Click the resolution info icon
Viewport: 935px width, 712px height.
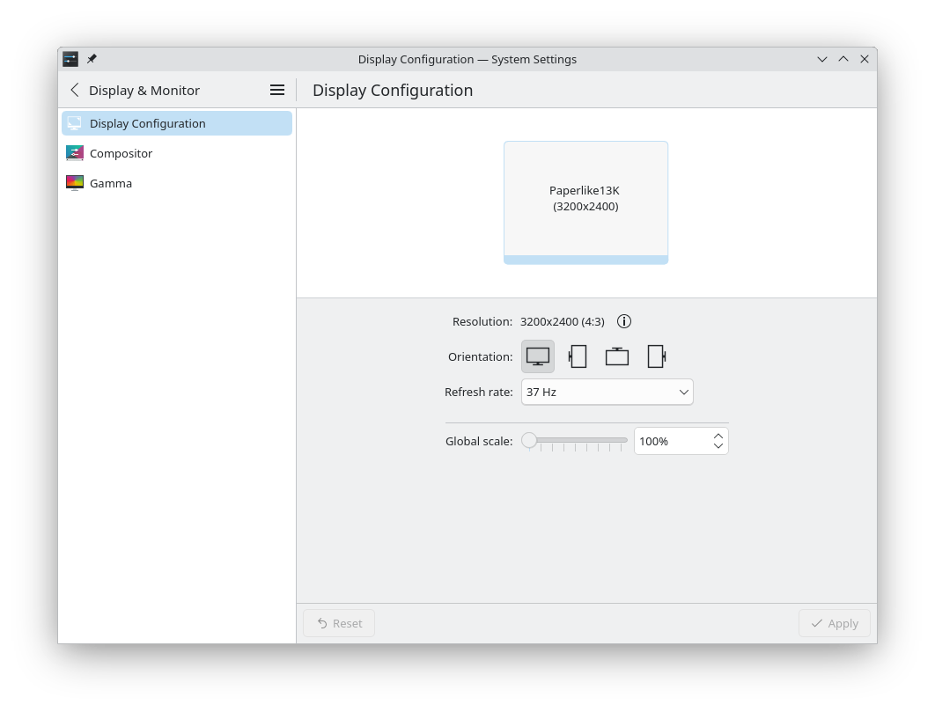(x=623, y=321)
